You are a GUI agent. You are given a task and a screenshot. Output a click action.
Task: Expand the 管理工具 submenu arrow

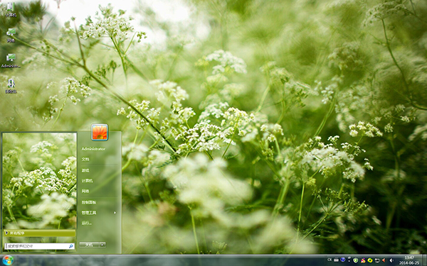pos(115,213)
